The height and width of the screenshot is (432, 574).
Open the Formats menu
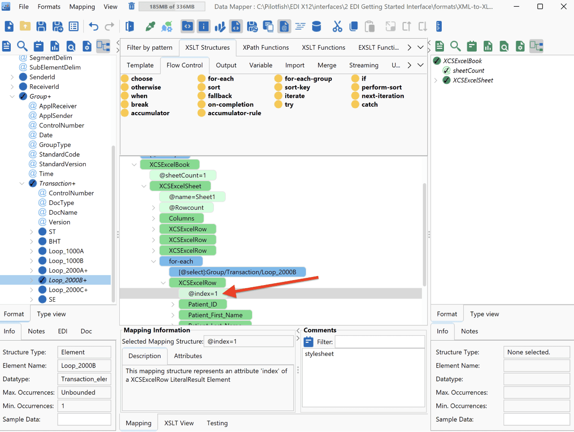click(x=49, y=7)
